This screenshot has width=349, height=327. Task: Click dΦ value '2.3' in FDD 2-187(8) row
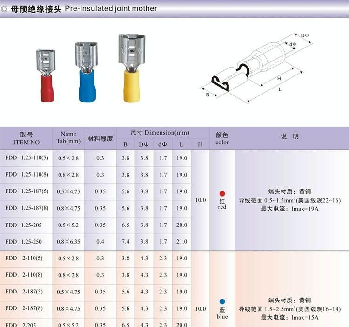[x=163, y=308]
